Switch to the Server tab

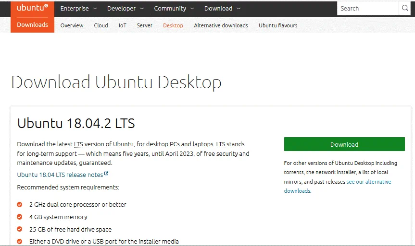tap(144, 25)
